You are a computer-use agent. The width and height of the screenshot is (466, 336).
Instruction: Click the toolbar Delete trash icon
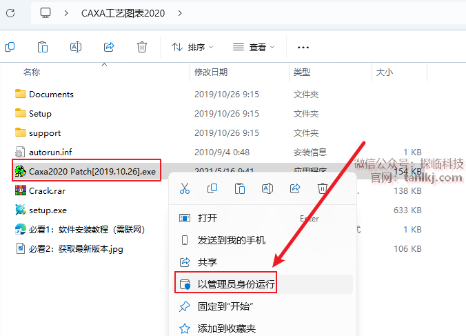tap(142, 47)
